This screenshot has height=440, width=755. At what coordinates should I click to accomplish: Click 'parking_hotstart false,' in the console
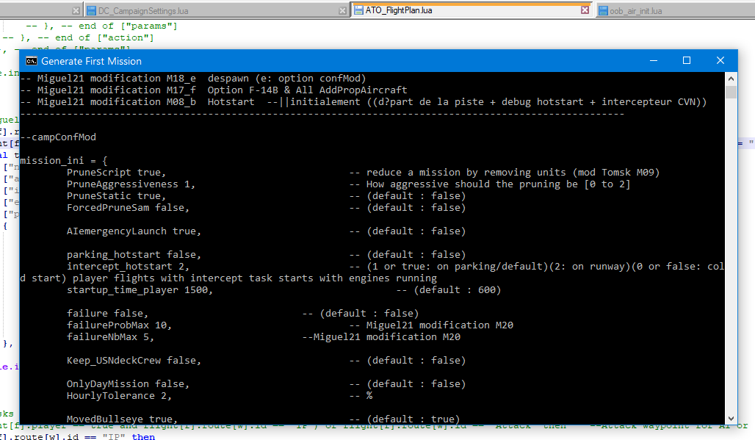134,255
